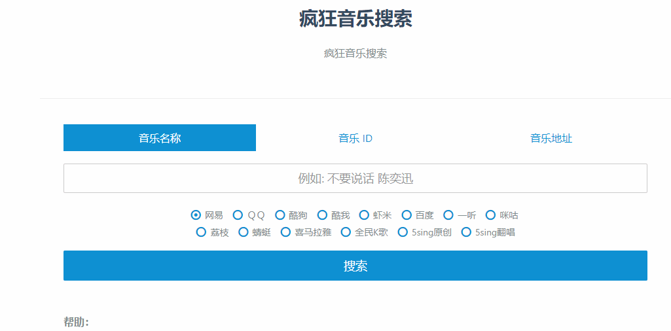Open the 音乐 ID tab
Viewport: 671px width, 331px height.
[x=355, y=139]
